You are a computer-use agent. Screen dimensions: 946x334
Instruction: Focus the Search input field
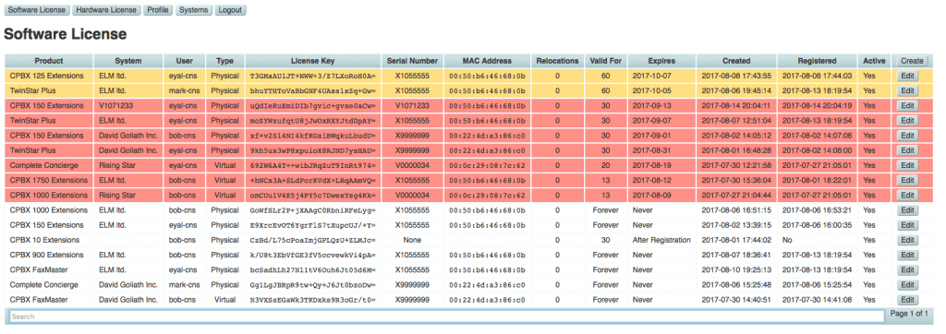(446, 316)
